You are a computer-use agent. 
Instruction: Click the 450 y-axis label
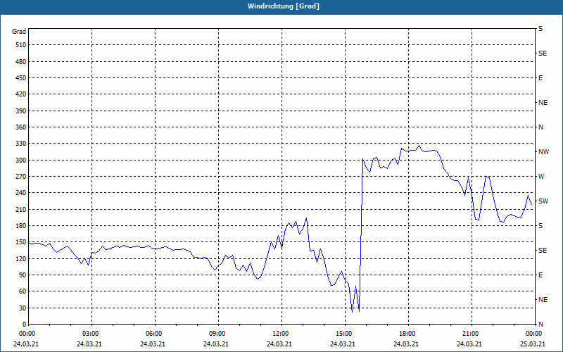coord(21,78)
